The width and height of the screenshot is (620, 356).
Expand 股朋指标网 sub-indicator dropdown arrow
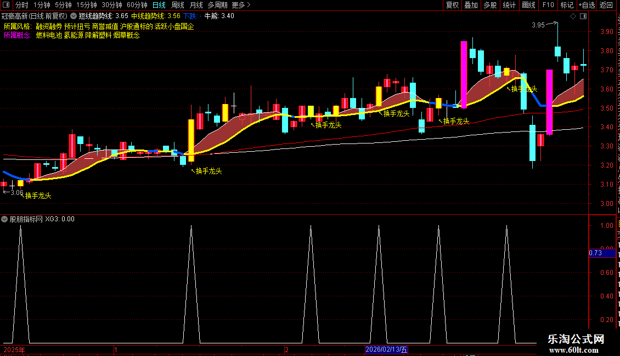[x=4, y=219]
